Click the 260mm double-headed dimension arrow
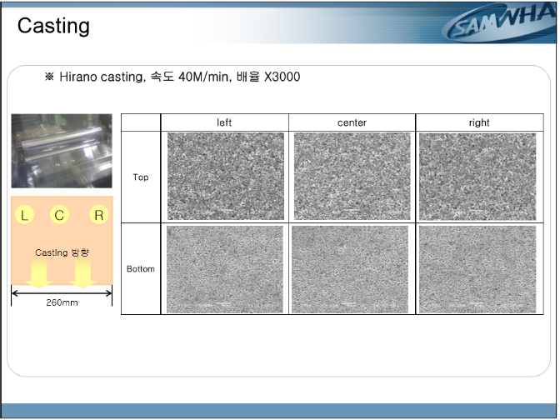Viewport: 560px width, 420px height. [62, 293]
